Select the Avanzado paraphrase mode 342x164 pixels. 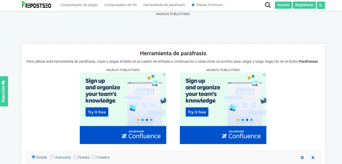pos(52,157)
